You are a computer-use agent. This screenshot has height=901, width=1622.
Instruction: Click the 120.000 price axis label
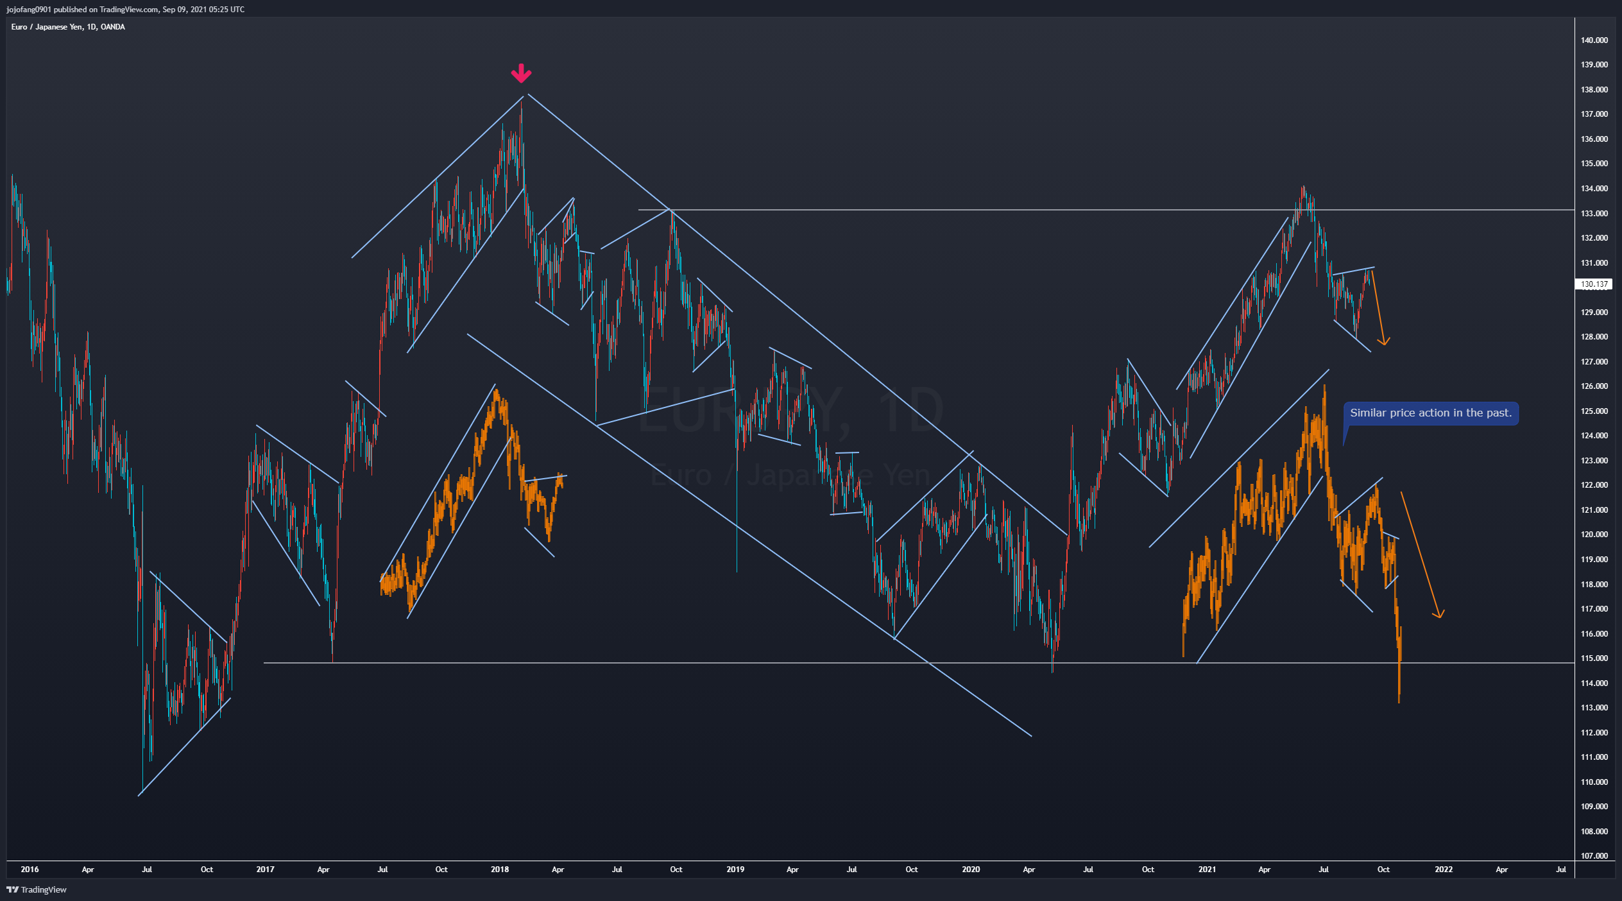[1594, 535]
